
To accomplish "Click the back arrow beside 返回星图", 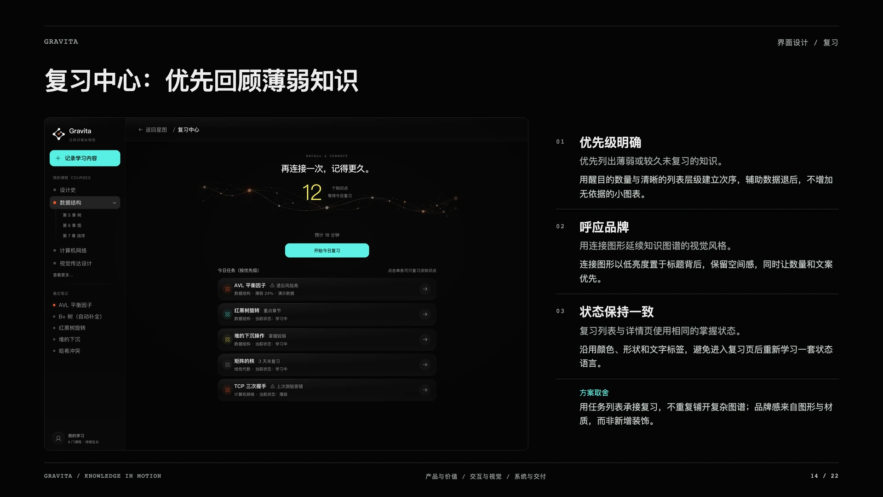I will [x=141, y=130].
